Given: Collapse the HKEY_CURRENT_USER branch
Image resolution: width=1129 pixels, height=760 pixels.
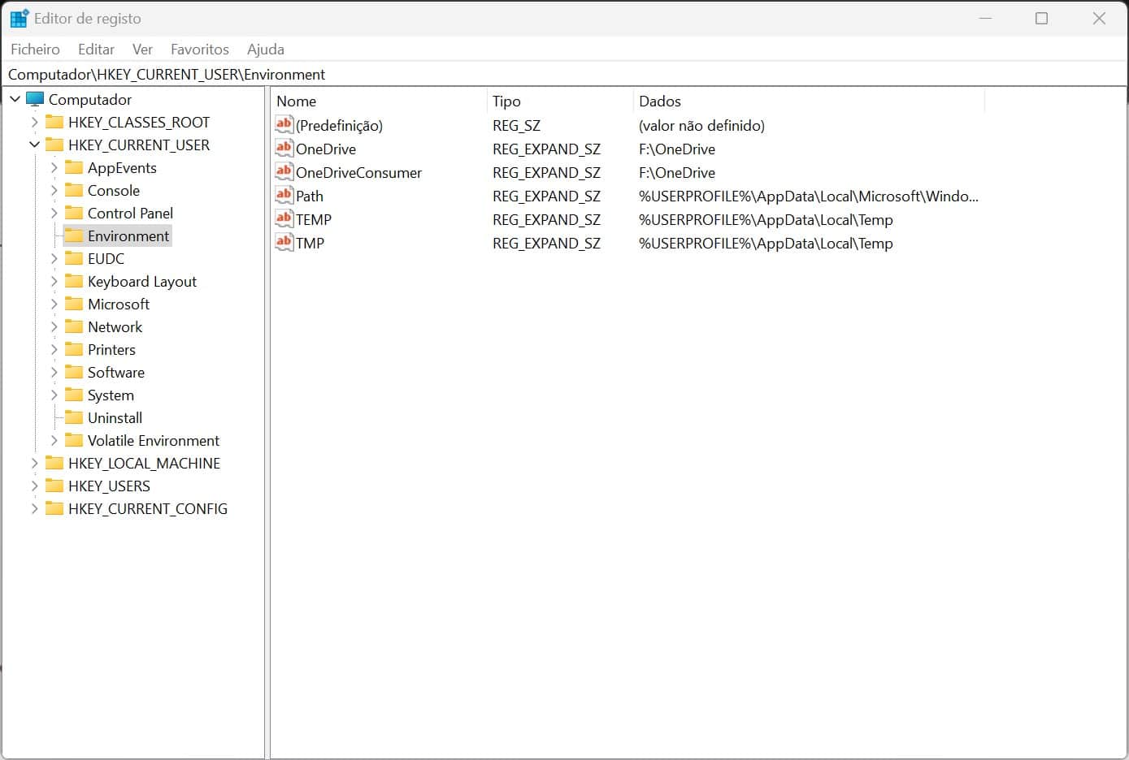Looking at the screenshot, I should pos(34,145).
